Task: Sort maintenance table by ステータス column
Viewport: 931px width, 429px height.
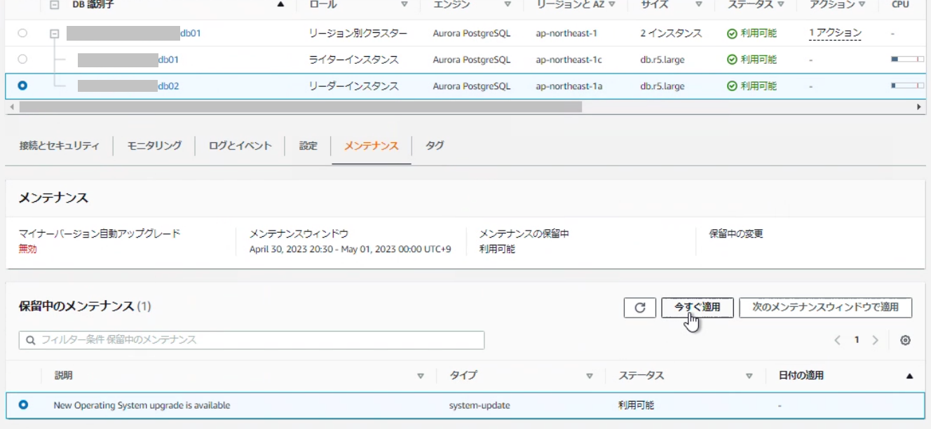Action: [x=749, y=376]
